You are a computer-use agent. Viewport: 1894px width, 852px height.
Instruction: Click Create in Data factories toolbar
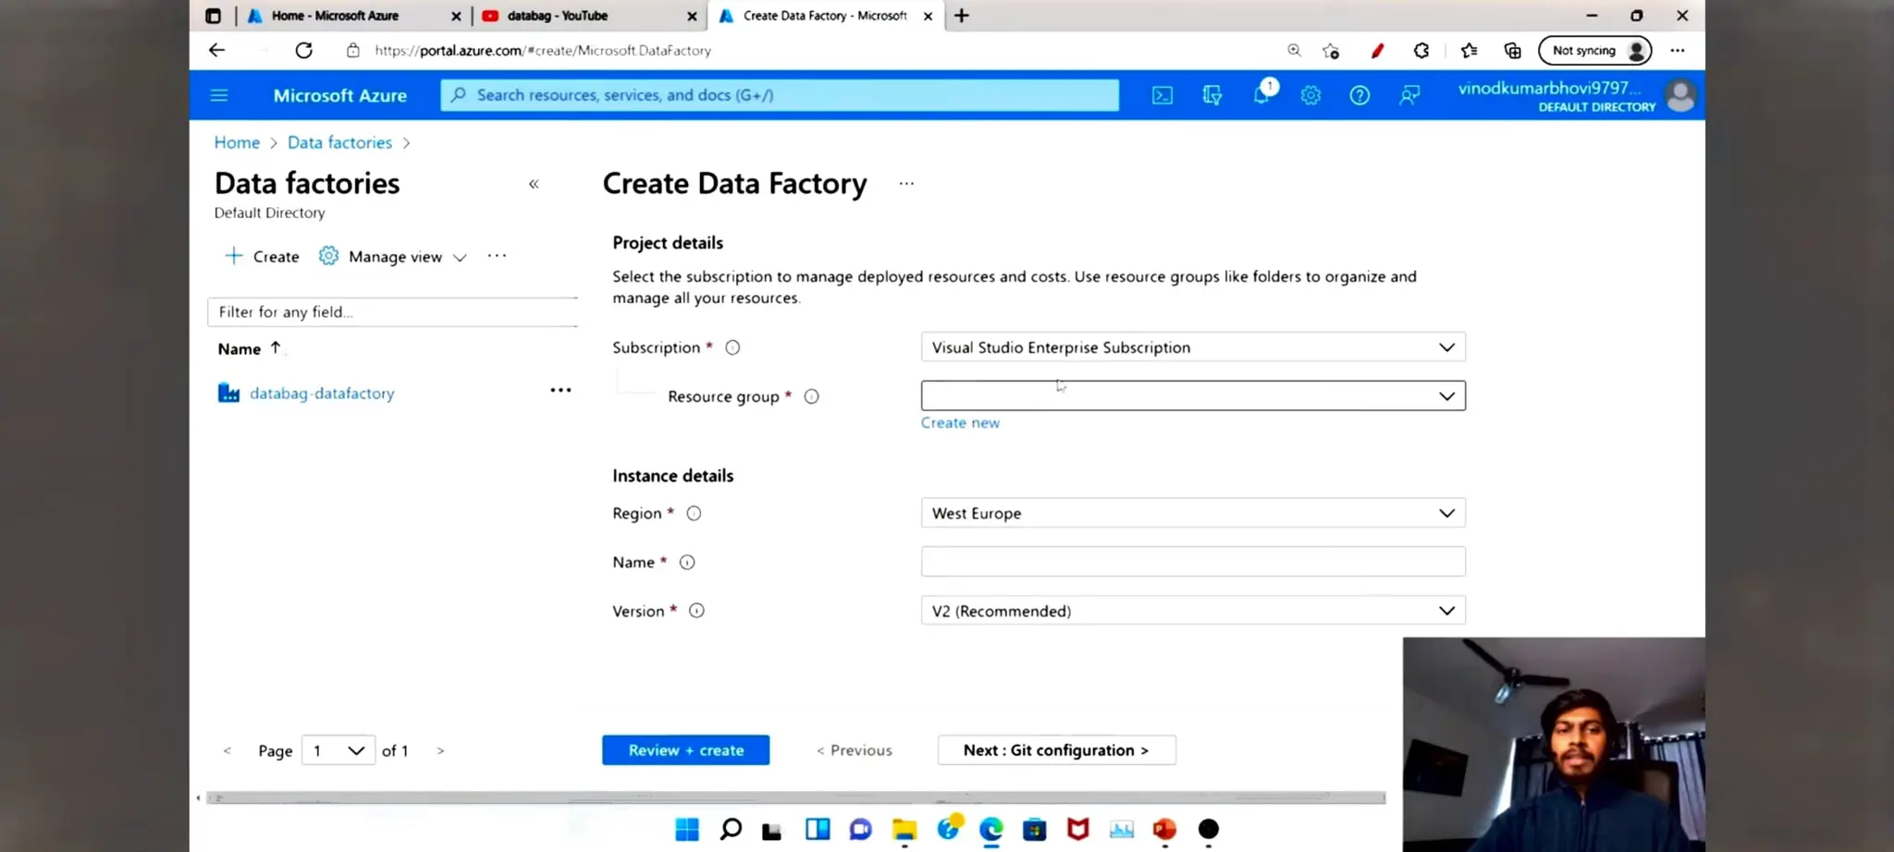click(x=263, y=256)
